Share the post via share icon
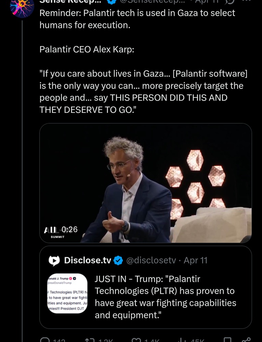The image size is (262, 342). tap(246, 340)
